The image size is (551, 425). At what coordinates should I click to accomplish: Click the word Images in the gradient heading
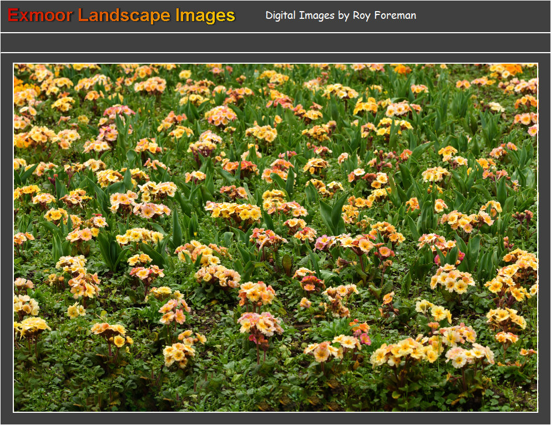click(x=205, y=16)
